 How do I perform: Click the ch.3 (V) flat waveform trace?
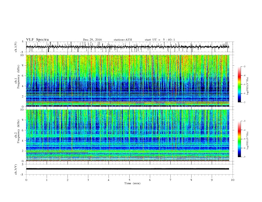coord(127,169)
